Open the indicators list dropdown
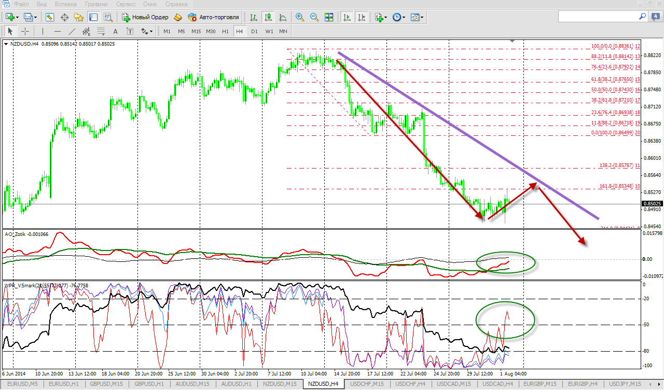Image resolution: width=664 pixels, height=390 pixels. tap(385, 18)
